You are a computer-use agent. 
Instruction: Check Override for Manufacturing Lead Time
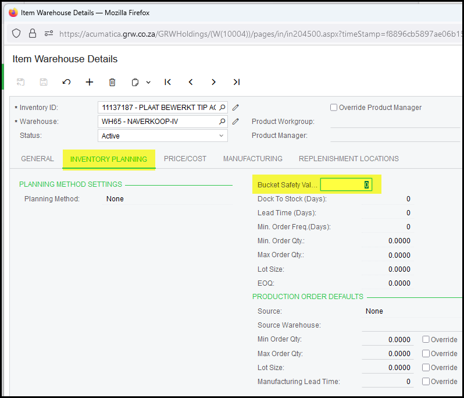[426, 382]
